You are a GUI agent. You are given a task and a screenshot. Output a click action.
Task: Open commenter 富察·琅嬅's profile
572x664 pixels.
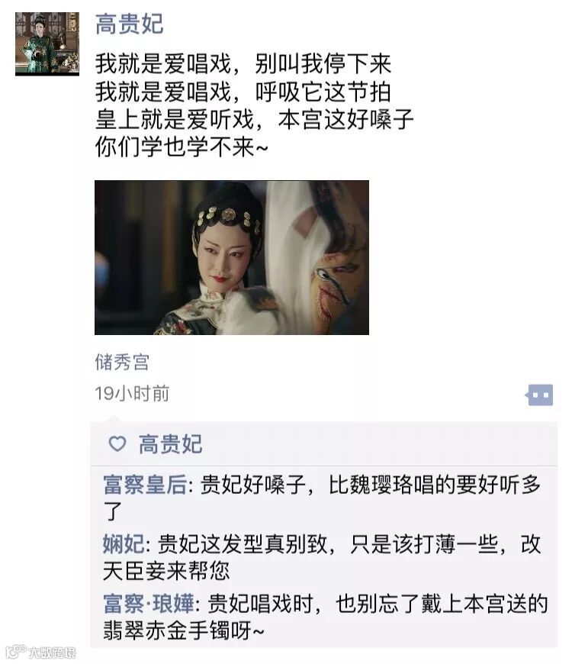coord(149,604)
